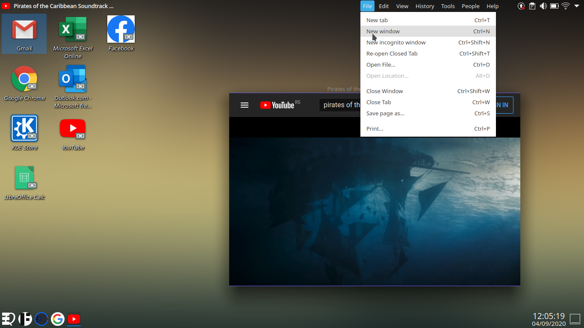Start Google Chrome from the desktop
Viewport: 584px width, 328px height.
point(24,83)
